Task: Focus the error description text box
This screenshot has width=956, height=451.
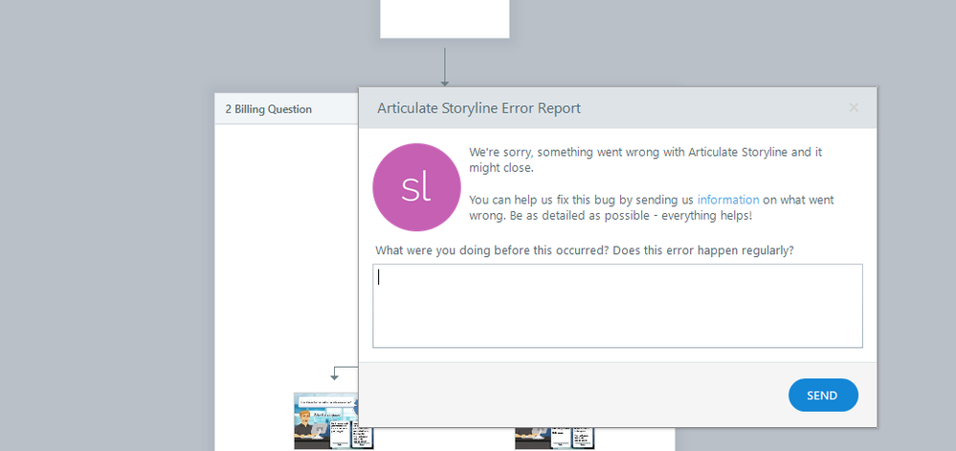Action: point(617,306)
